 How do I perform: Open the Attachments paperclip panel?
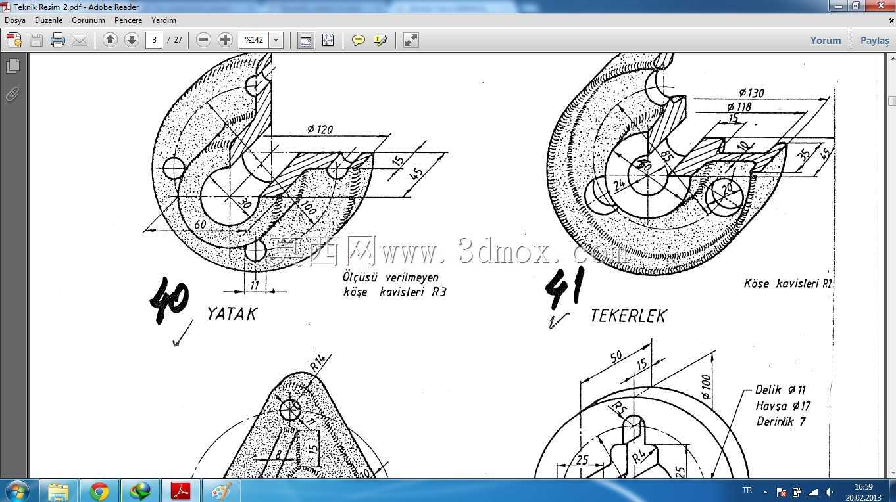point(12,95)
